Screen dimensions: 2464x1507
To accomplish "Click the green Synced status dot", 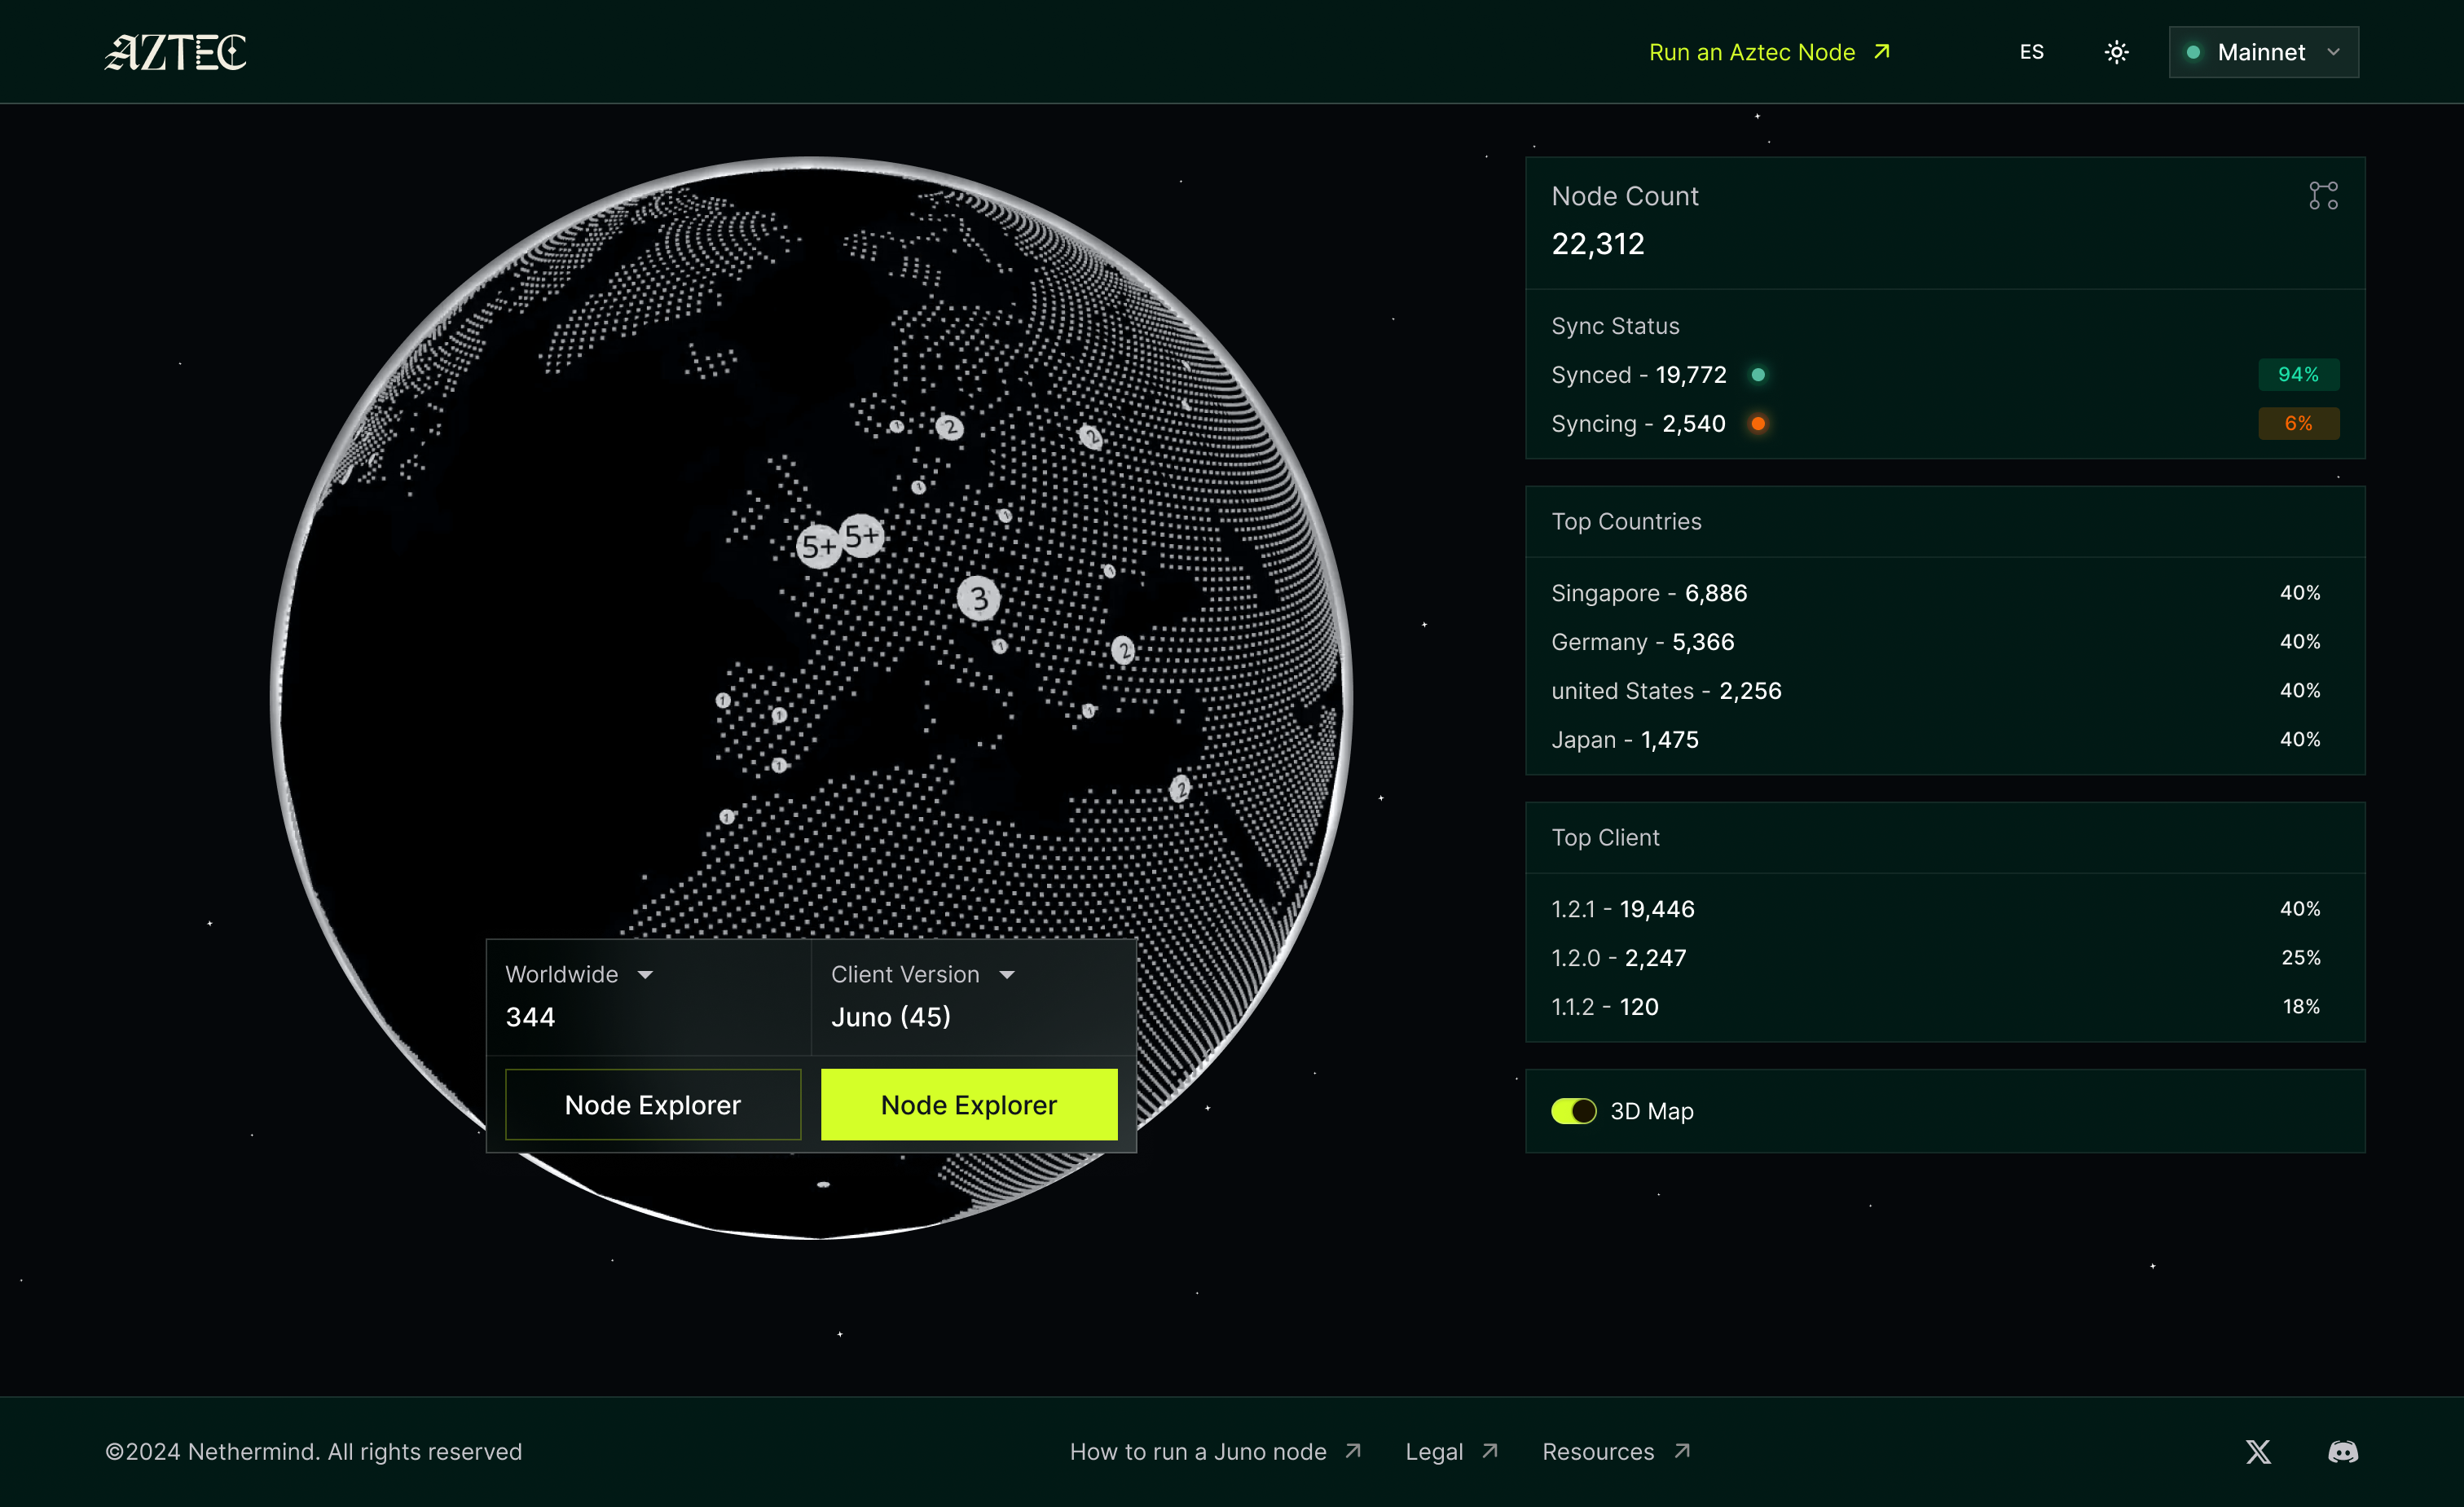I will pos(1758,375).
